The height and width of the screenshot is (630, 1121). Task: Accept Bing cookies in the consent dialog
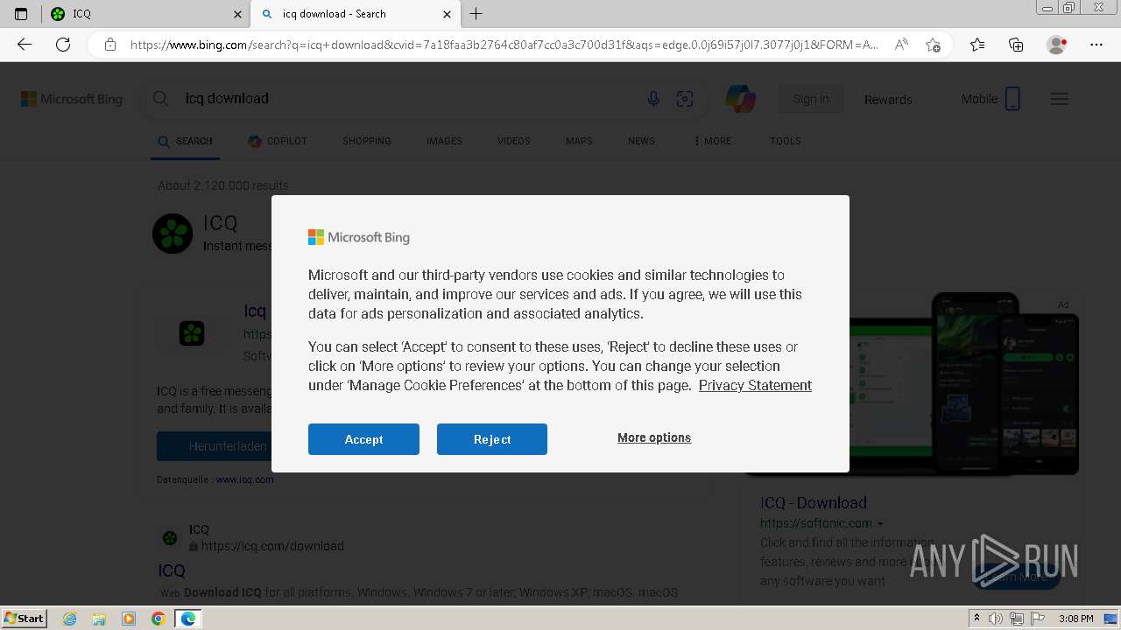pos(363,439)
